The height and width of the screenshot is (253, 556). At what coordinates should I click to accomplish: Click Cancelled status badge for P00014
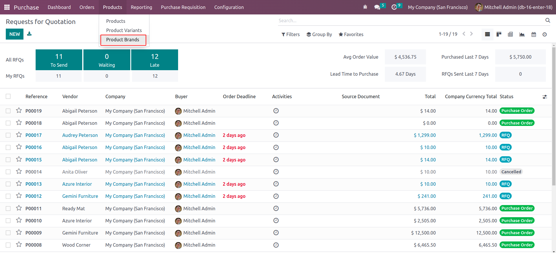coord(511,172)
